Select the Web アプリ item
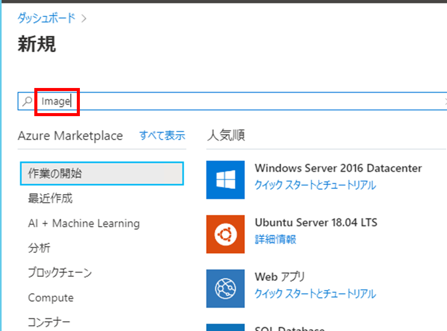Viewport: 447px width, 331px height. click(x=280, y=277)
